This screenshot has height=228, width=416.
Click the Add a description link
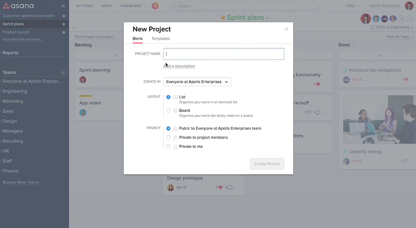(x=179, y=66)
